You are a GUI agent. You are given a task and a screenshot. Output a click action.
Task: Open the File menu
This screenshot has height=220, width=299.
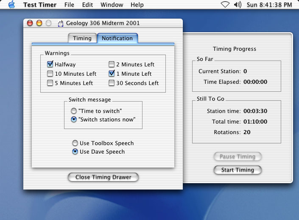[x=69, y=5]
